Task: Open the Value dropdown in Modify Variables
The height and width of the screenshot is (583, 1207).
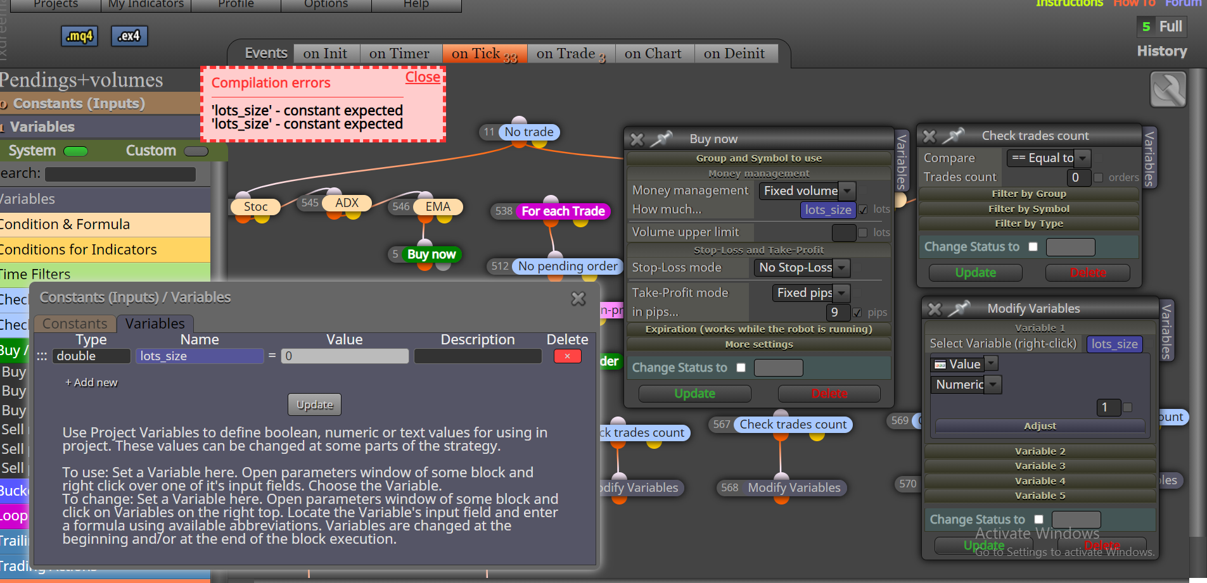Action: (x=964, y=364)
